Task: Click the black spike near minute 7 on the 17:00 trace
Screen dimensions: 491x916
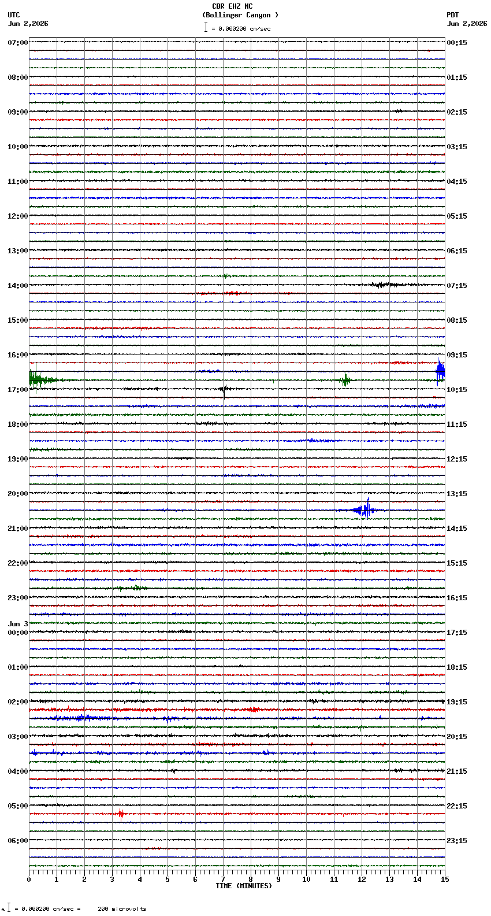Action: [x=224, y=389]
